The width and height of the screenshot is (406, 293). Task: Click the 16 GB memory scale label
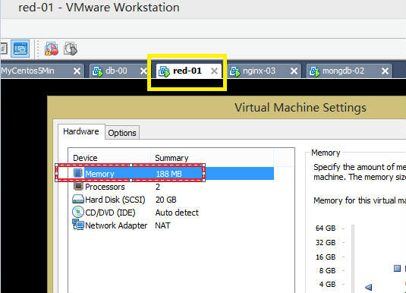[x=326, y=257]
